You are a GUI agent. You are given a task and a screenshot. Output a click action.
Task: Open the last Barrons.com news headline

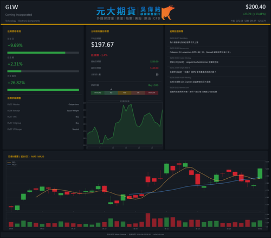click(x=193, y=92)
